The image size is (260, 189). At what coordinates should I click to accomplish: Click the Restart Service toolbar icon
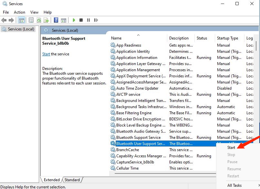96,20
